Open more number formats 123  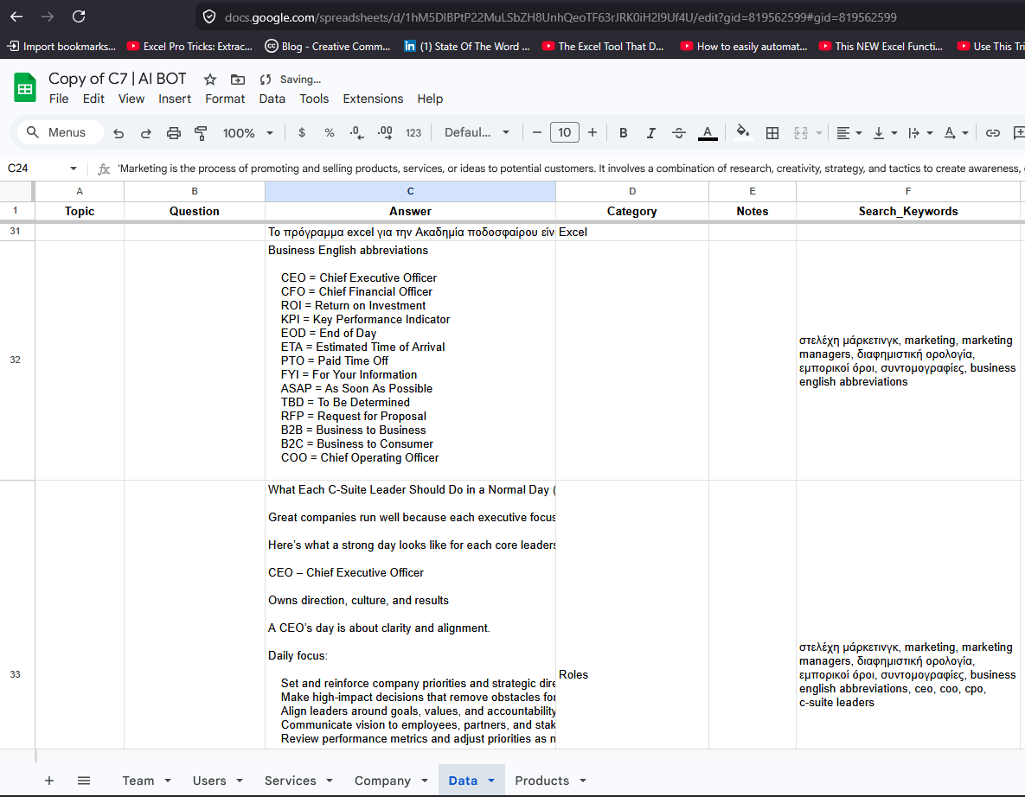click(413, 132)
